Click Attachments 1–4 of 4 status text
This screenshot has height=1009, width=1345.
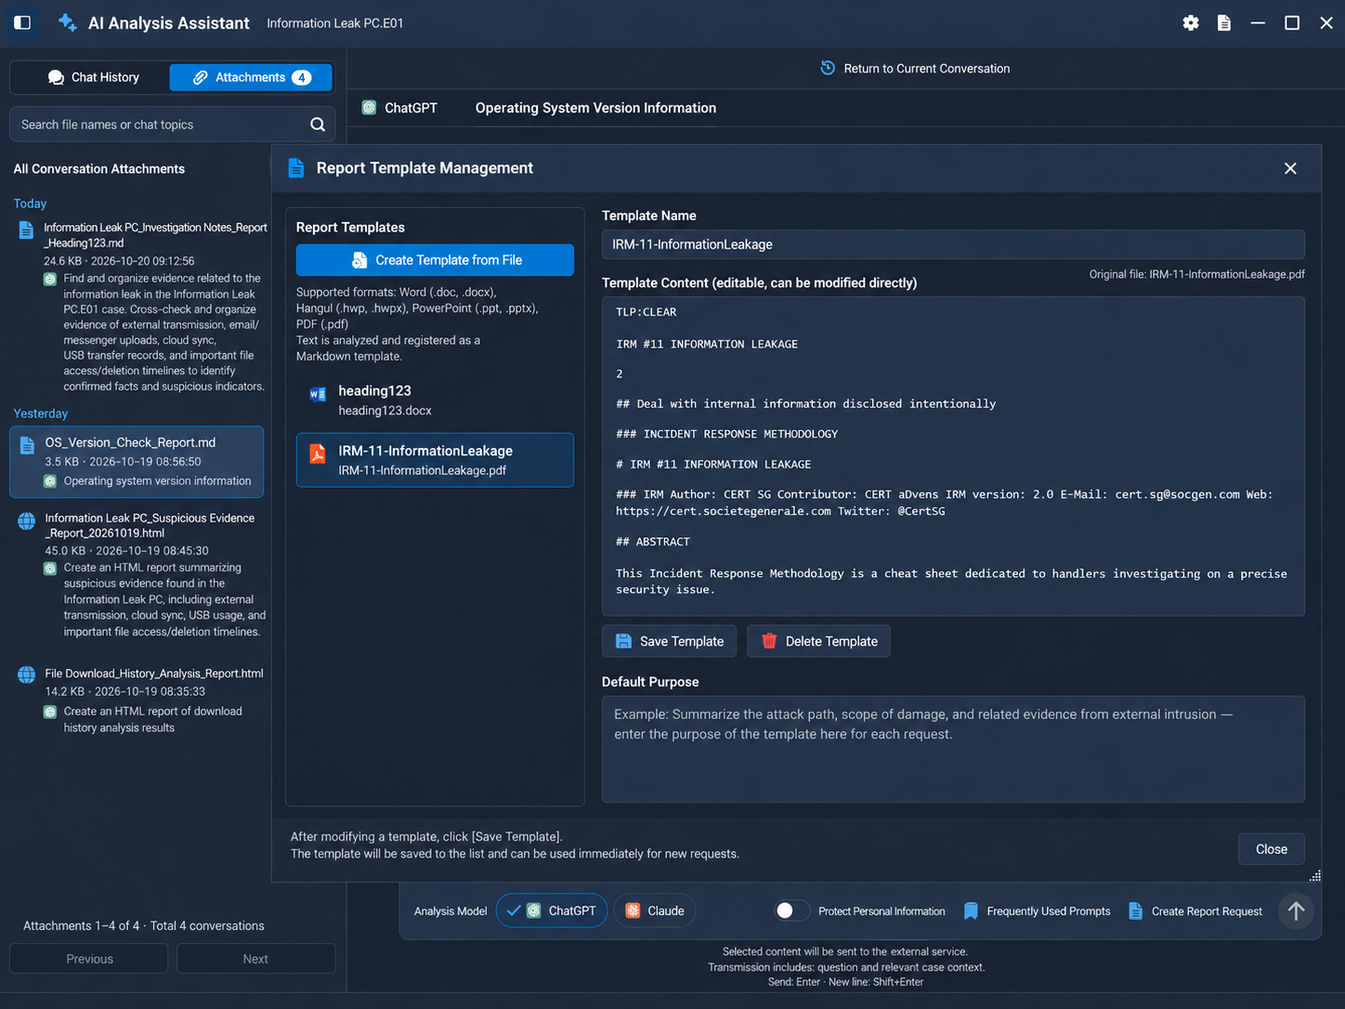pyautogui.click(x=144, y=925)
